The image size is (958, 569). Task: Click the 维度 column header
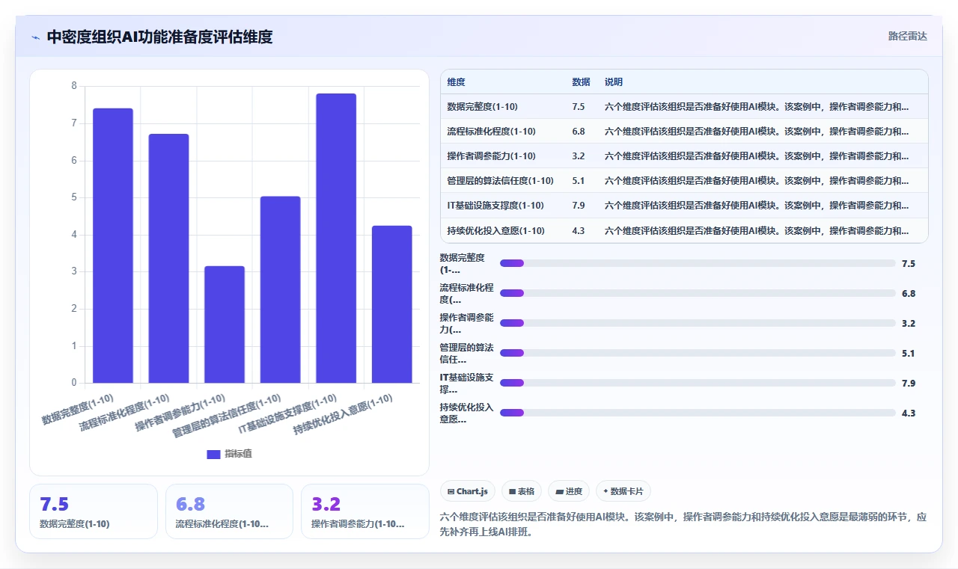point(456,82)
